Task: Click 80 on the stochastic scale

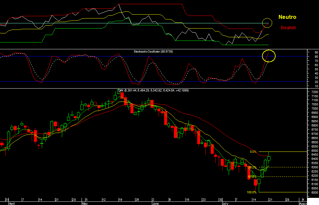Action: (x=316, y=56)
